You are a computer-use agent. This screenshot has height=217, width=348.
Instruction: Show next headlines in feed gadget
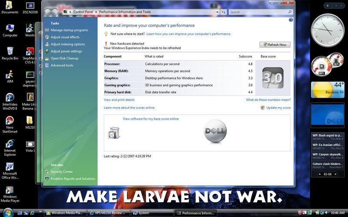coord(335,174)
